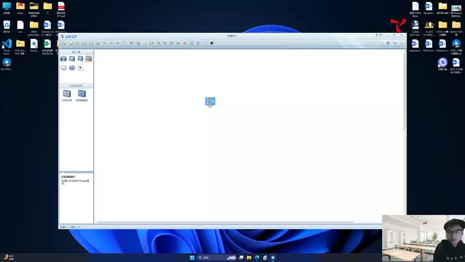Image resolution: width=465 pixels, height=262 pixels.
Task: Click the undo arrow in eNSP toolbar
Action: [104, 43]
